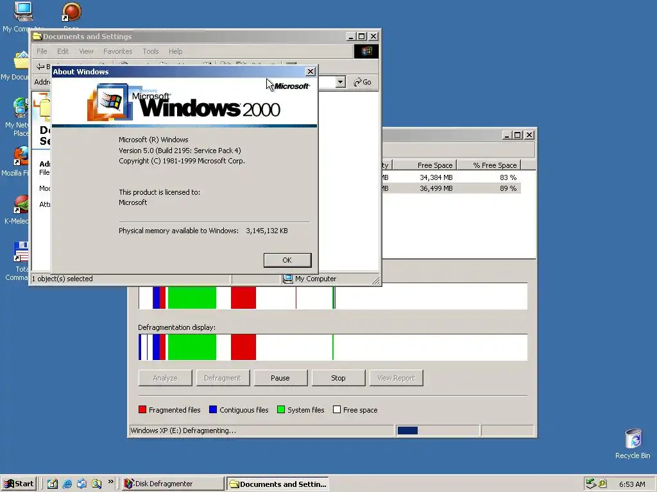Select the My Computer desktop icon
This screenshot has width=657, height=492.
pyautogui.click(x=22, y=17)
